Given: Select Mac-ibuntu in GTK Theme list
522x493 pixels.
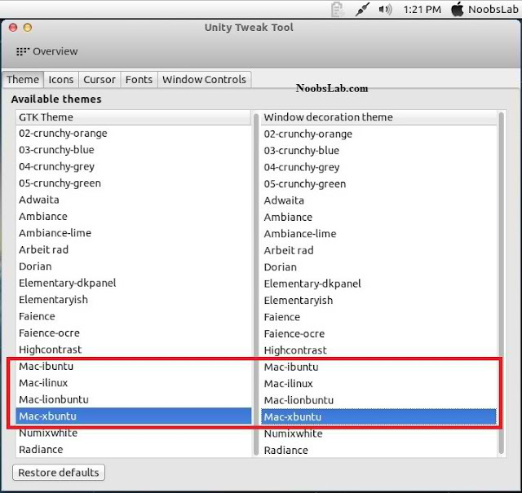Looking at the screenshot, I should (x=133, y=366).
